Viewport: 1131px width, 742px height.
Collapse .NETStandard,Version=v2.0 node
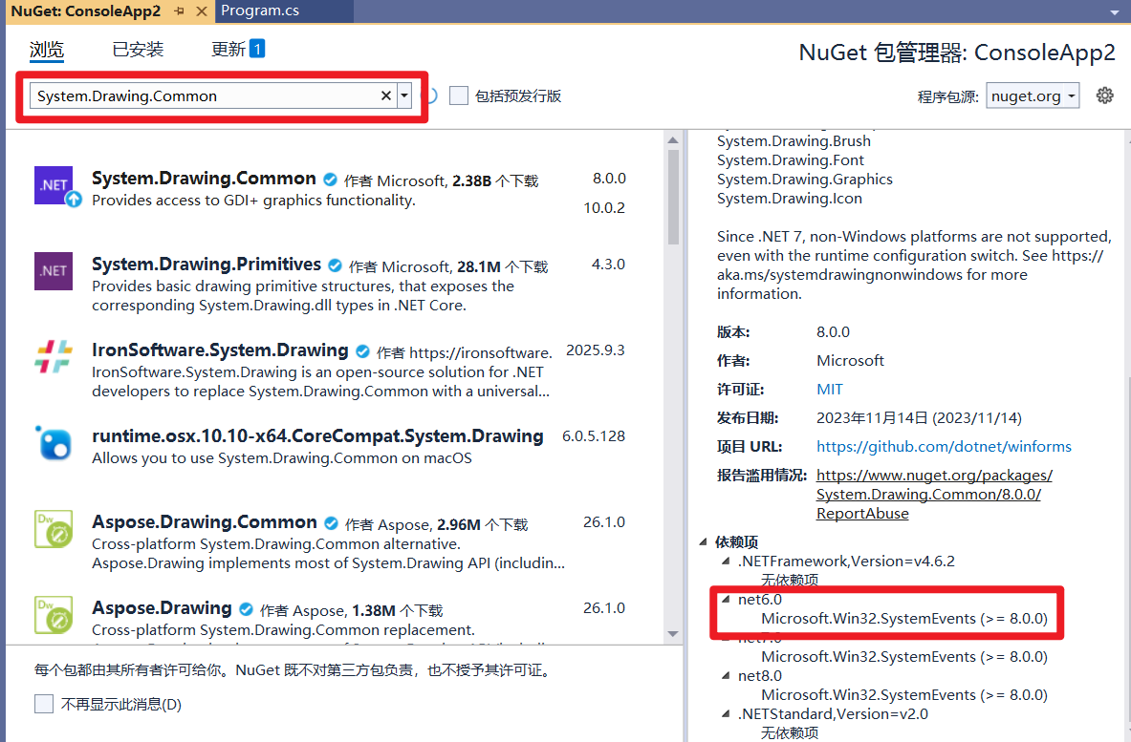point(727,713)
